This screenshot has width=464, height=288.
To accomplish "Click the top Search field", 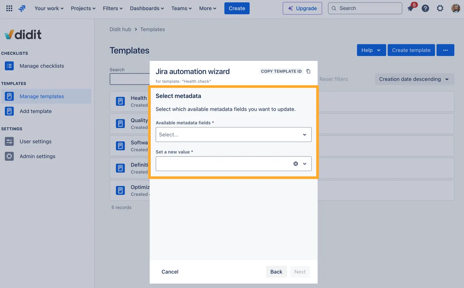I will [365, 8].
